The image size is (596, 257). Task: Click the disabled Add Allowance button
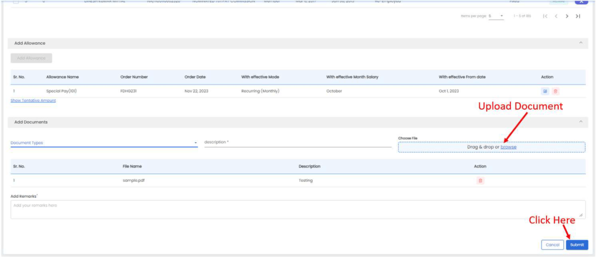coord(31,58)
